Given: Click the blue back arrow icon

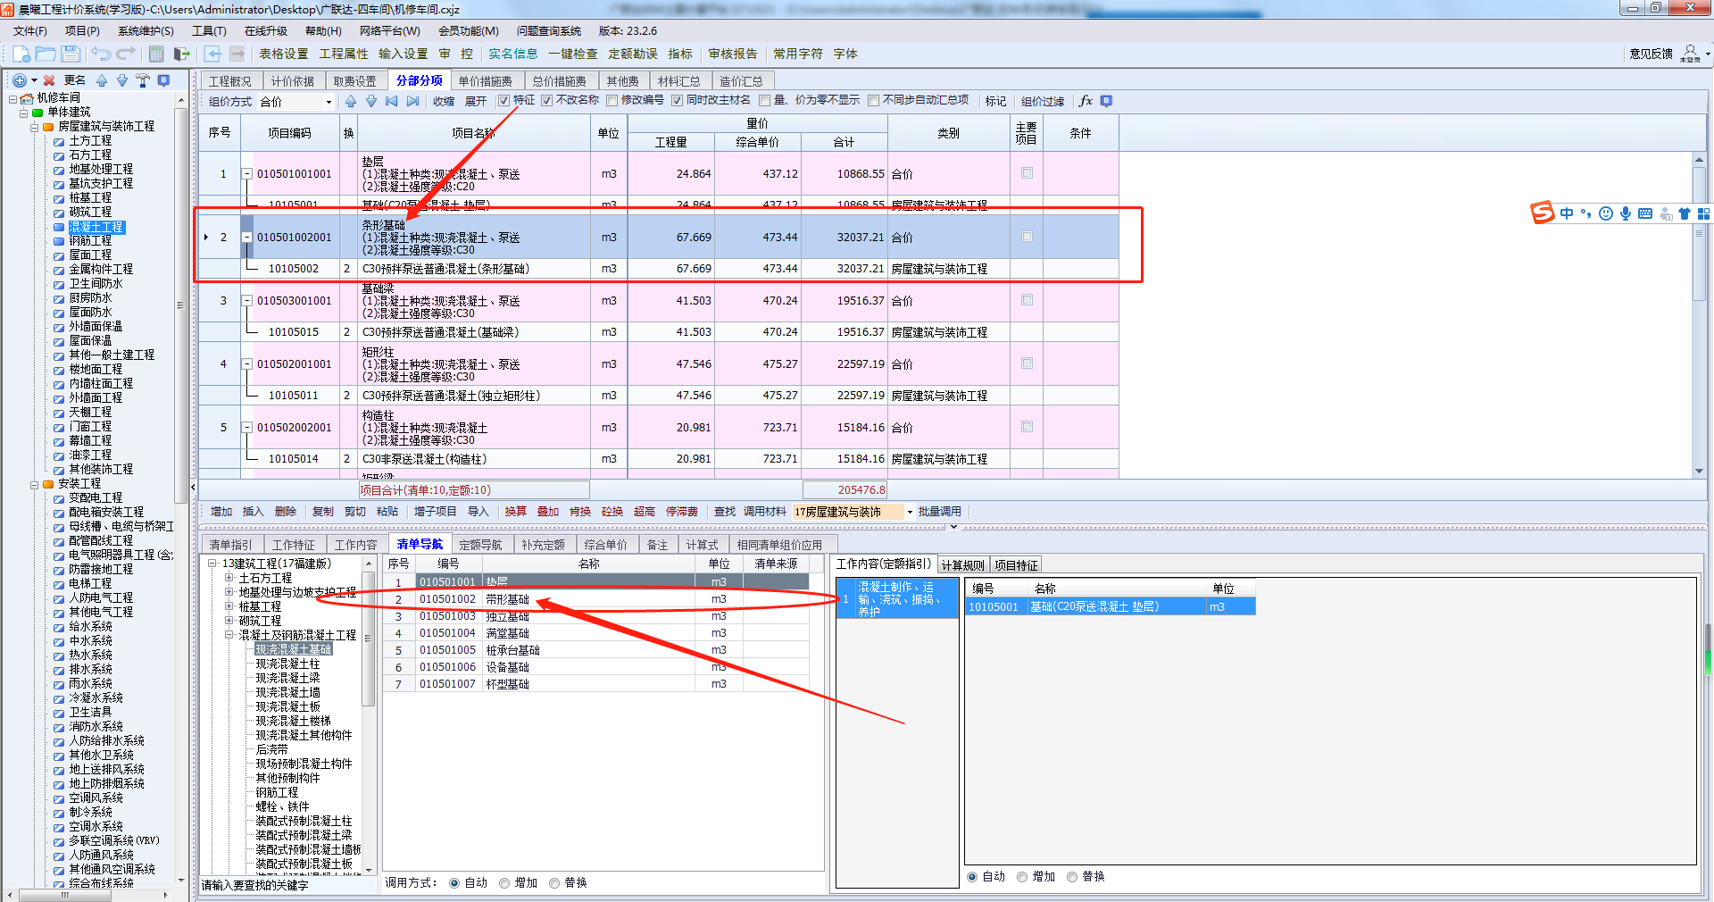Looking at the screenshot, I should coord(212,54).
